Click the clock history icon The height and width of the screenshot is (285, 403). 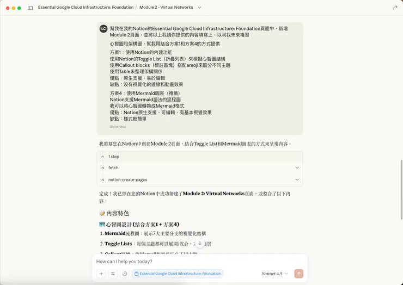125,274
